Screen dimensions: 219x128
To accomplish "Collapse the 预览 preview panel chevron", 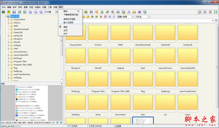I will [x=62, y=84].
